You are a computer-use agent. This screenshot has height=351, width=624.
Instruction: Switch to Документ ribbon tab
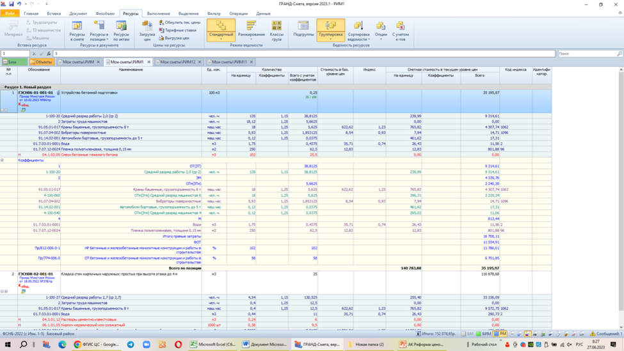click(78, 13)
